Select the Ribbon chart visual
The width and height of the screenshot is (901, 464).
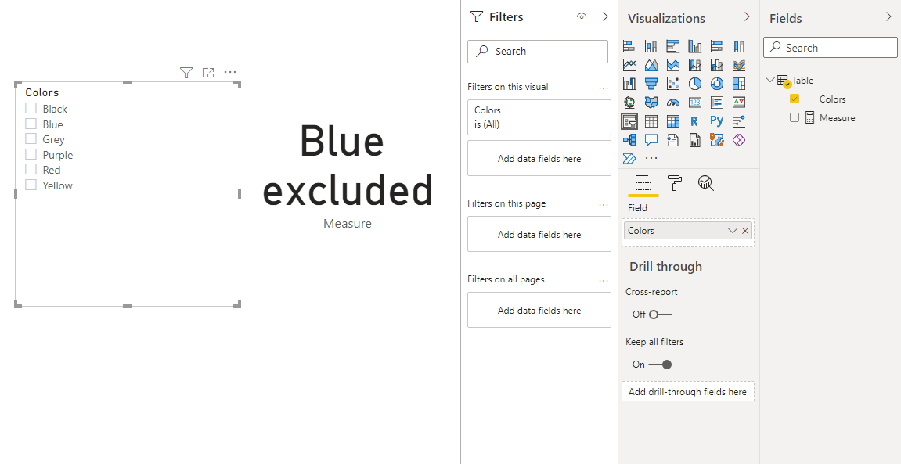739,65
